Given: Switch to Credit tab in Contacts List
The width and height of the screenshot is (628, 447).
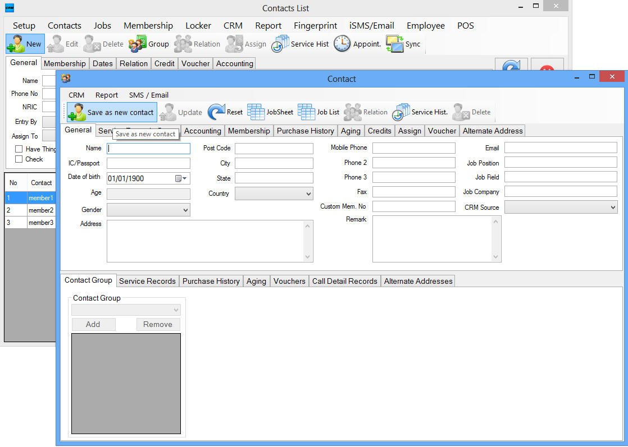Looking at the screenshot, I should pos(165,63).
